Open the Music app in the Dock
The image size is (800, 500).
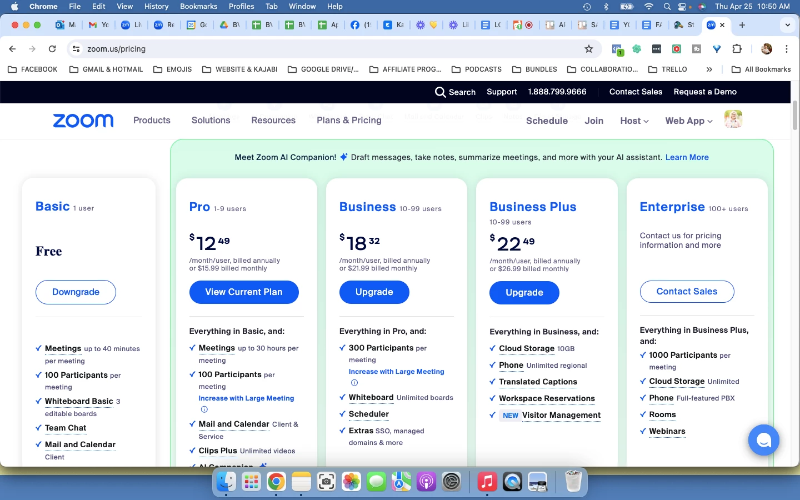coord(487,481)
